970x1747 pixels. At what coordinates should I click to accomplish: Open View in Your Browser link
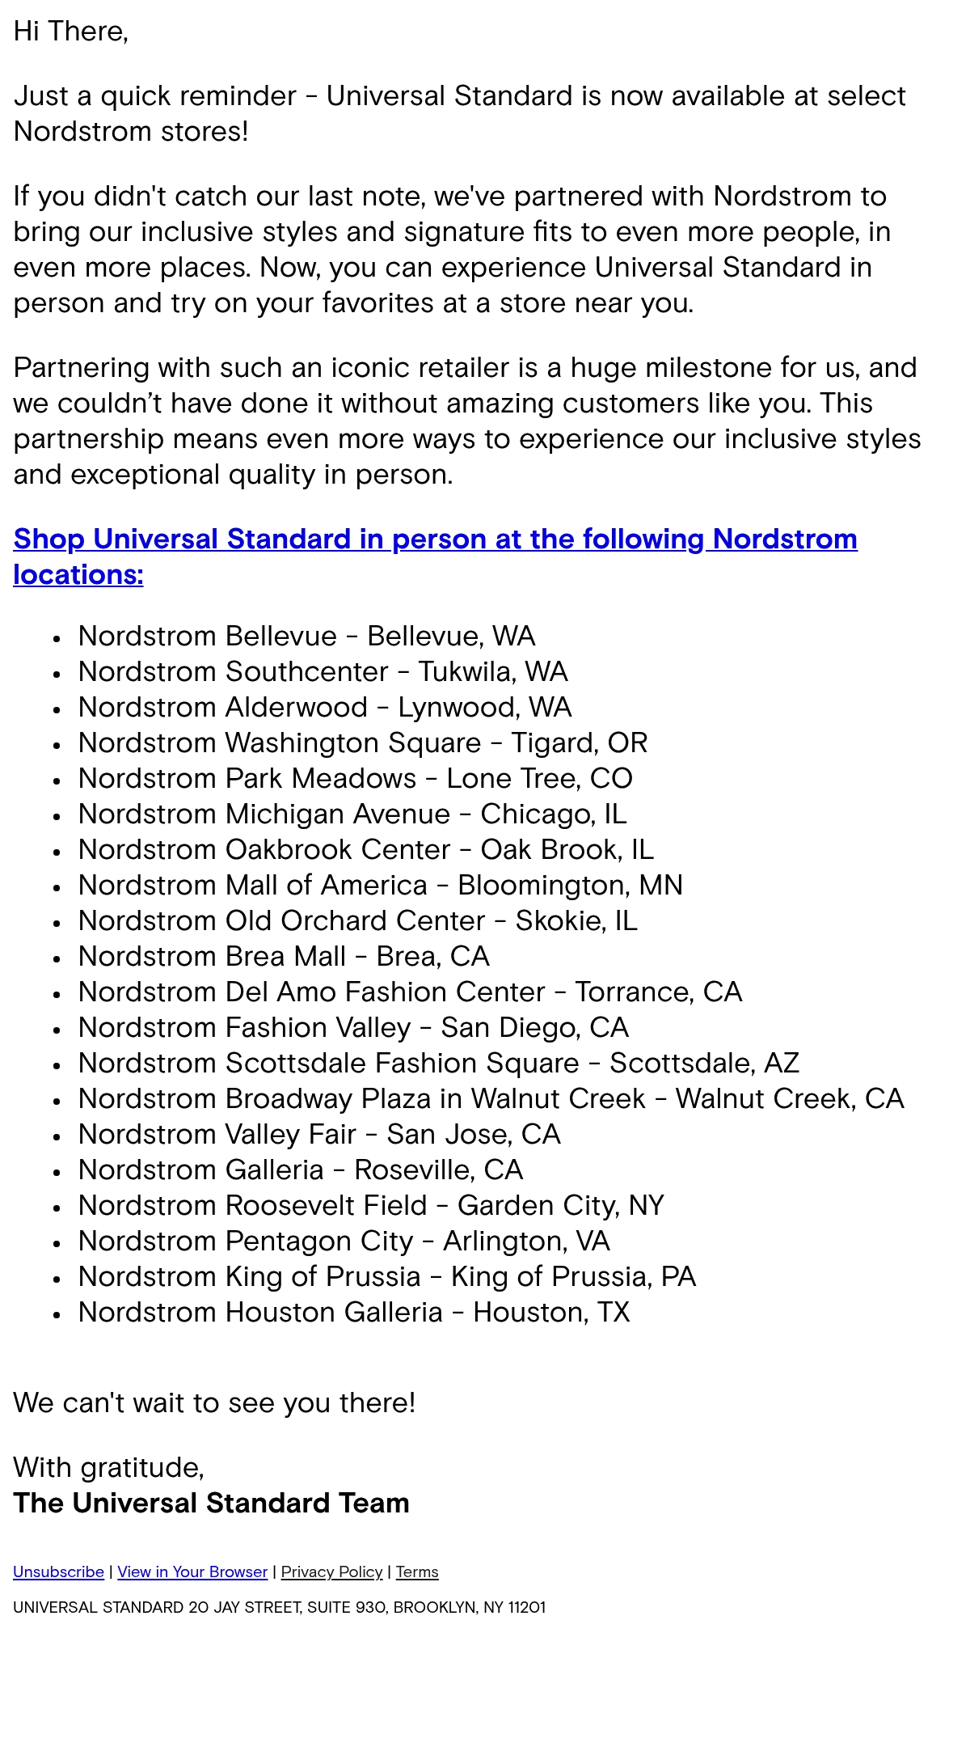tap(192, 1571)
